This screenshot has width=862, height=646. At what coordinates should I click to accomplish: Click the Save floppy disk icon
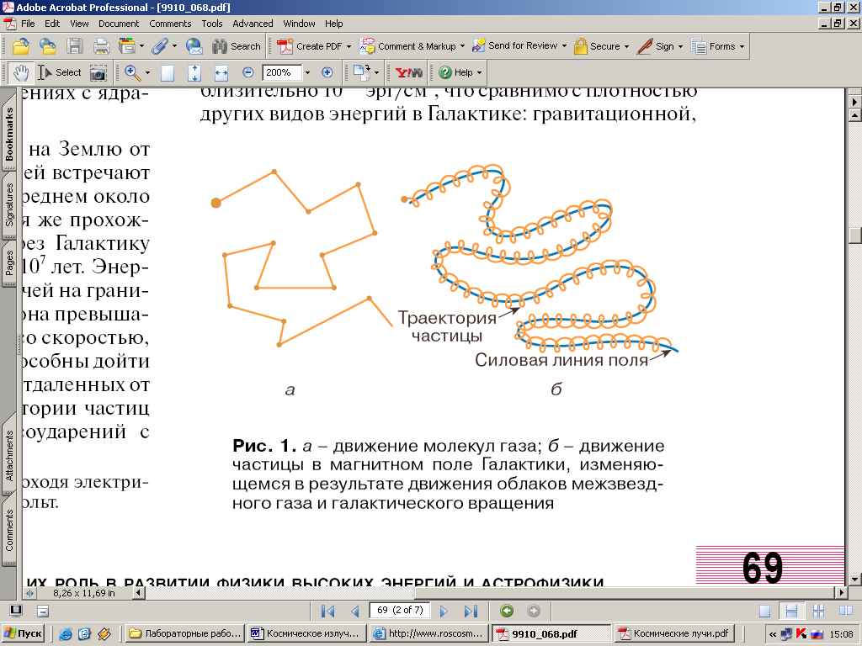coord(74,46)
